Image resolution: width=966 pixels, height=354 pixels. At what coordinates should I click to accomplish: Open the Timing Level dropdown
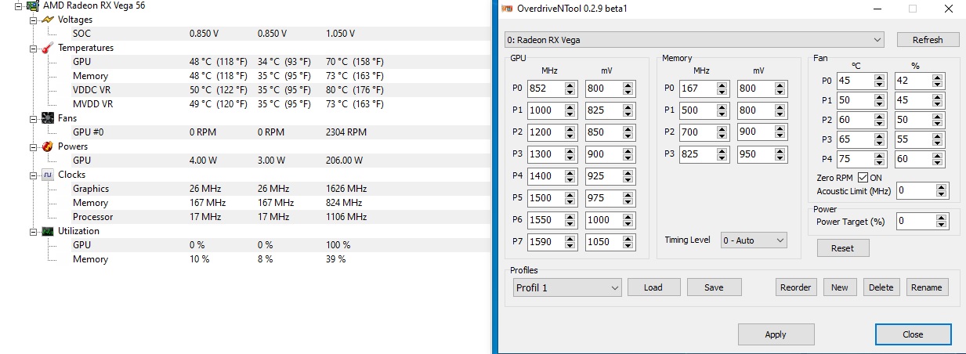click(754, 240)
